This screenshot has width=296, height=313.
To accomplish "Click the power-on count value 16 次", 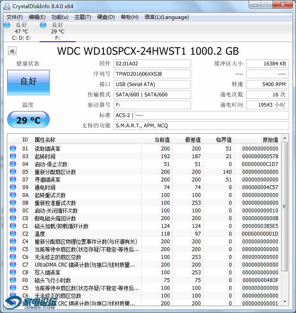I will [268, 95].
